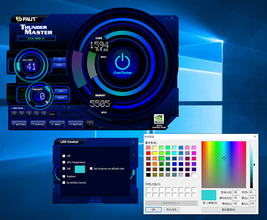Screen dimensions: 267x220
Task: Enable the Rainbow LED mode
Action: click(64, 176)
